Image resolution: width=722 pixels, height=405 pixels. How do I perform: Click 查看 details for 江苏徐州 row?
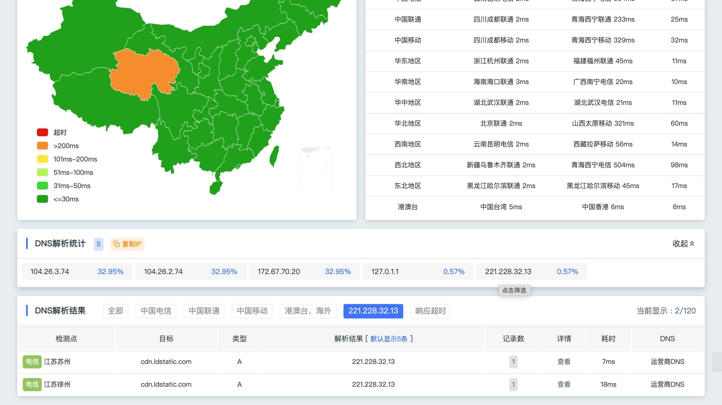click(x=564, y=384)
